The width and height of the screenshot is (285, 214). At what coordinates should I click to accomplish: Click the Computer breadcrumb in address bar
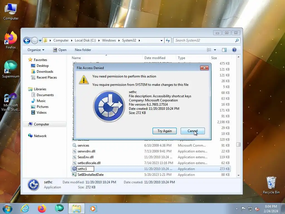[61, 40]
